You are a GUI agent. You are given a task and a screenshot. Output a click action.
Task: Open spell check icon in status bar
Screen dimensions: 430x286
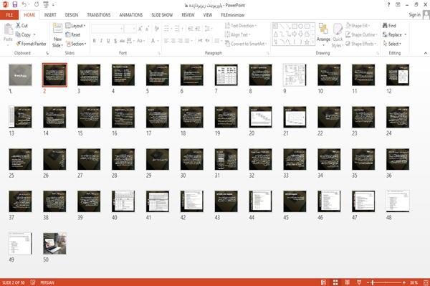coord(33,282)
